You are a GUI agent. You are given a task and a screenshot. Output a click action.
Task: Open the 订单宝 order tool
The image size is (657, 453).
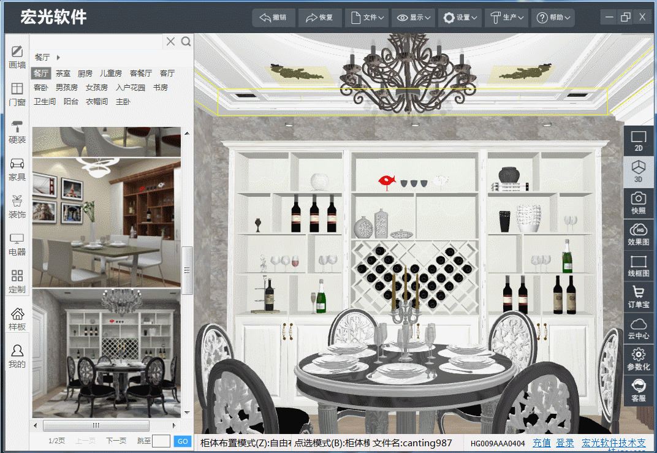pyautogui.click(x=638, y=298)
